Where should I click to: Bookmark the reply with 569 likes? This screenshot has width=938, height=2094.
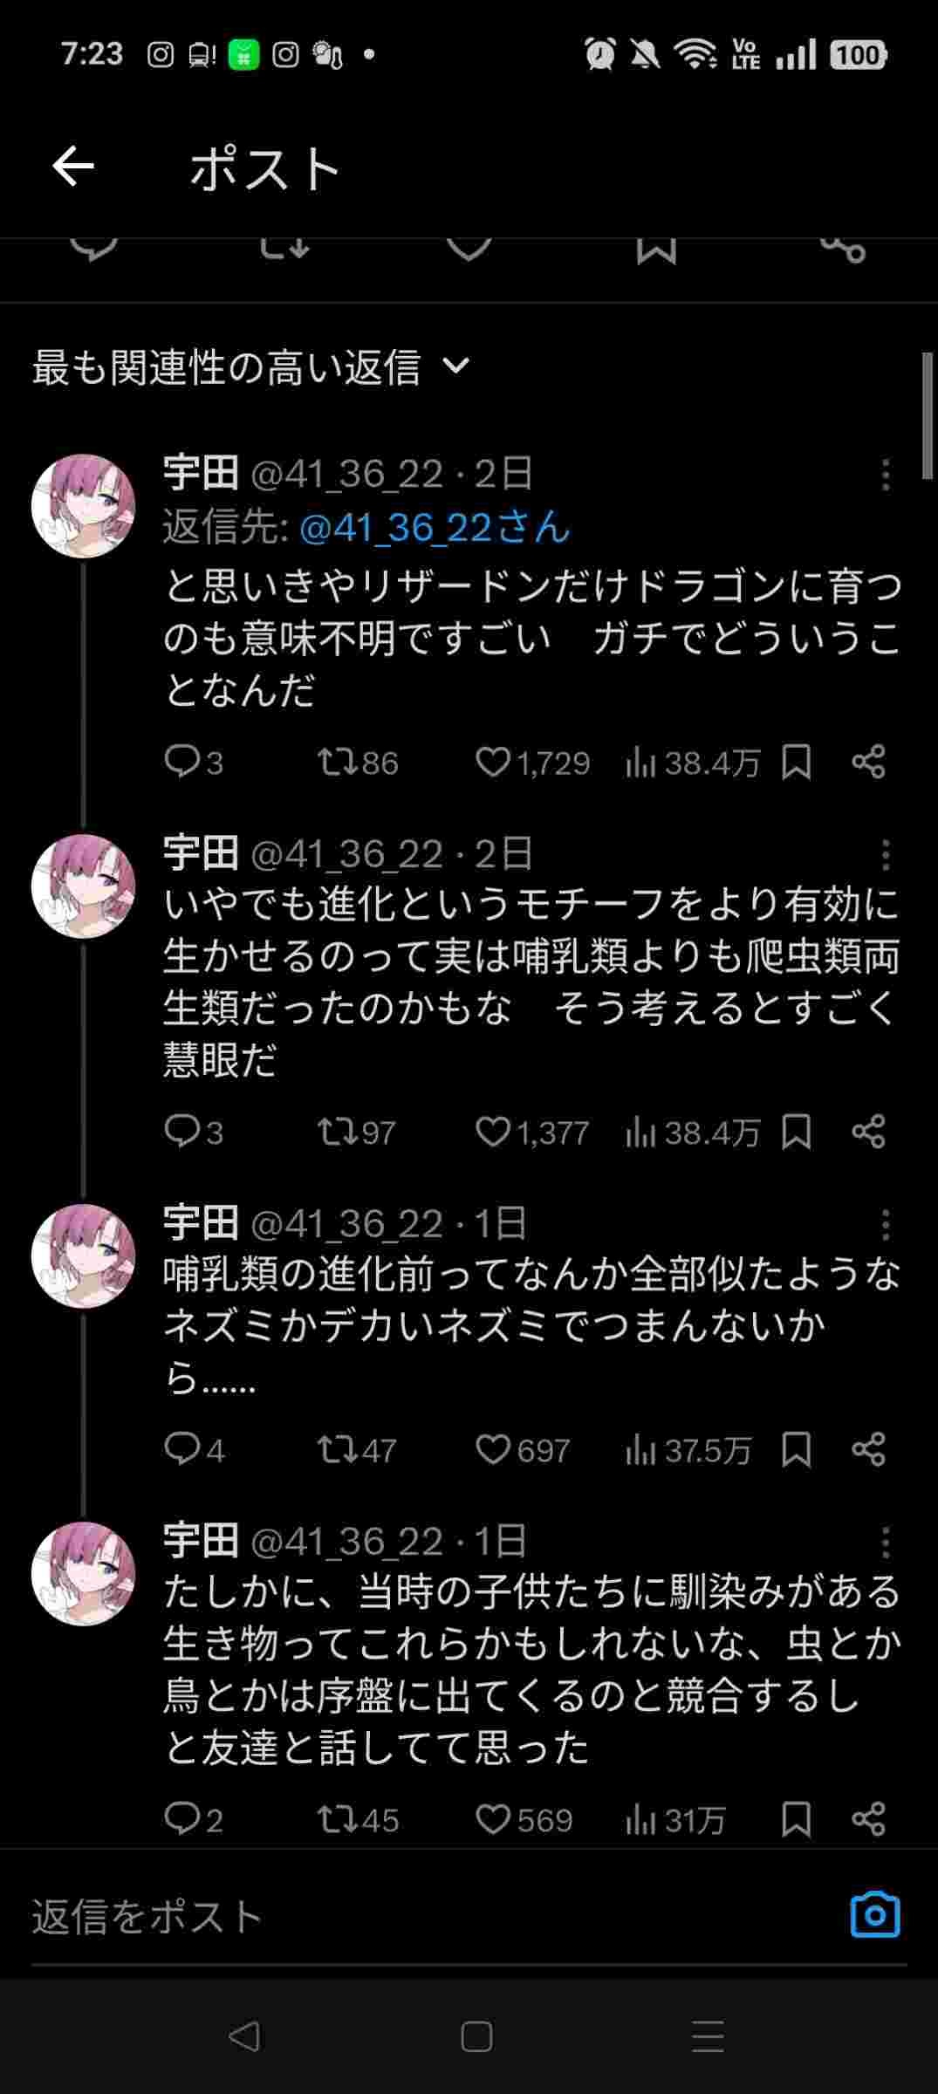pos(796,1820)
